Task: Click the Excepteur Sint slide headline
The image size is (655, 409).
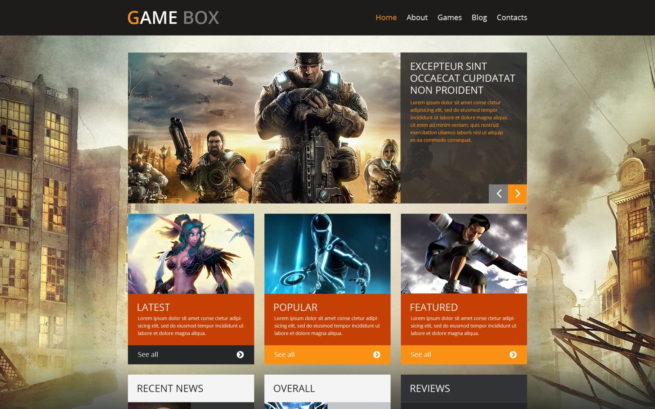Action: pyautogui.click(x=462, y=78)
